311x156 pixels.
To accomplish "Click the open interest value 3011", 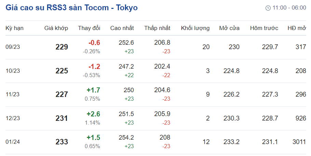I will click(x=299, y=142).
